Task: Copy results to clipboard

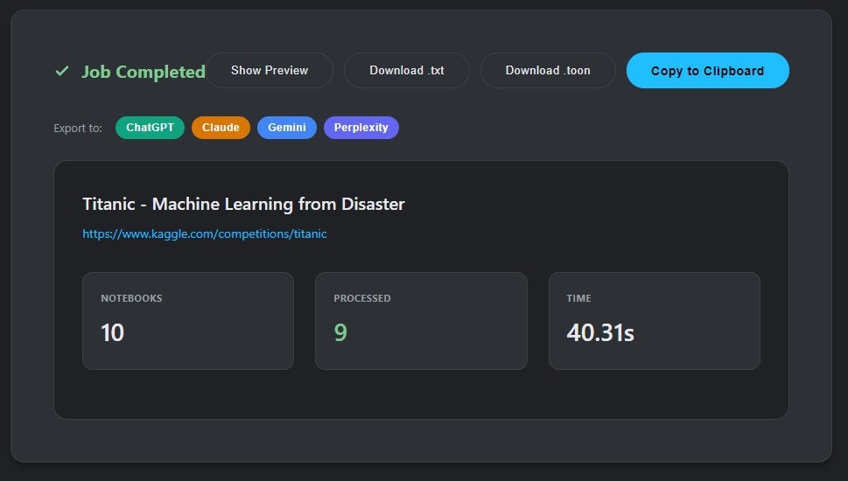Action: pyautogui.click(x=707, y=70)
